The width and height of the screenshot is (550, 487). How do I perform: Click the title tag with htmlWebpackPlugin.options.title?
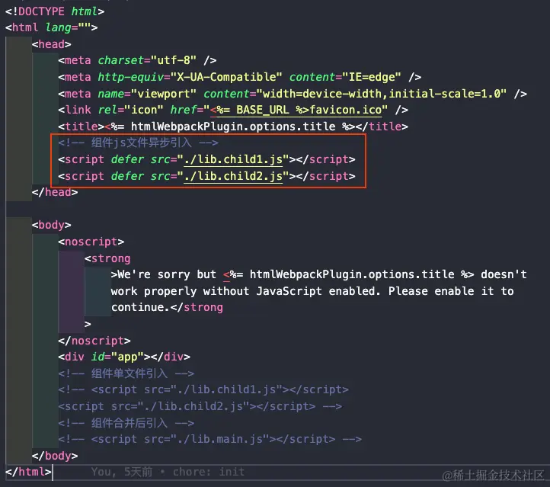click(233, 127)
